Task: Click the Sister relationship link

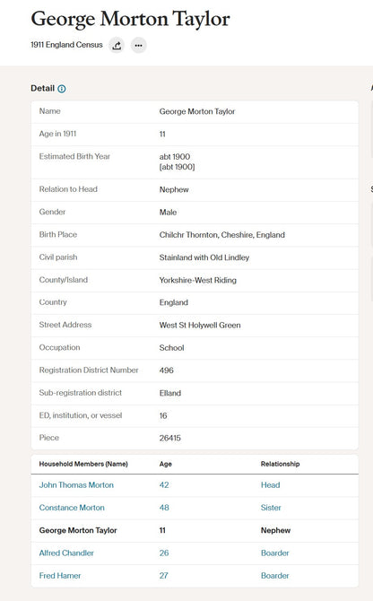Action: pos(271,508)
